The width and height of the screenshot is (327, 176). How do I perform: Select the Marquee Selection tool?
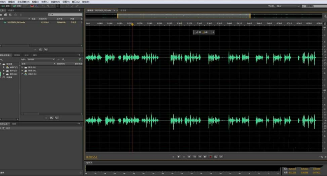[63, 6]
